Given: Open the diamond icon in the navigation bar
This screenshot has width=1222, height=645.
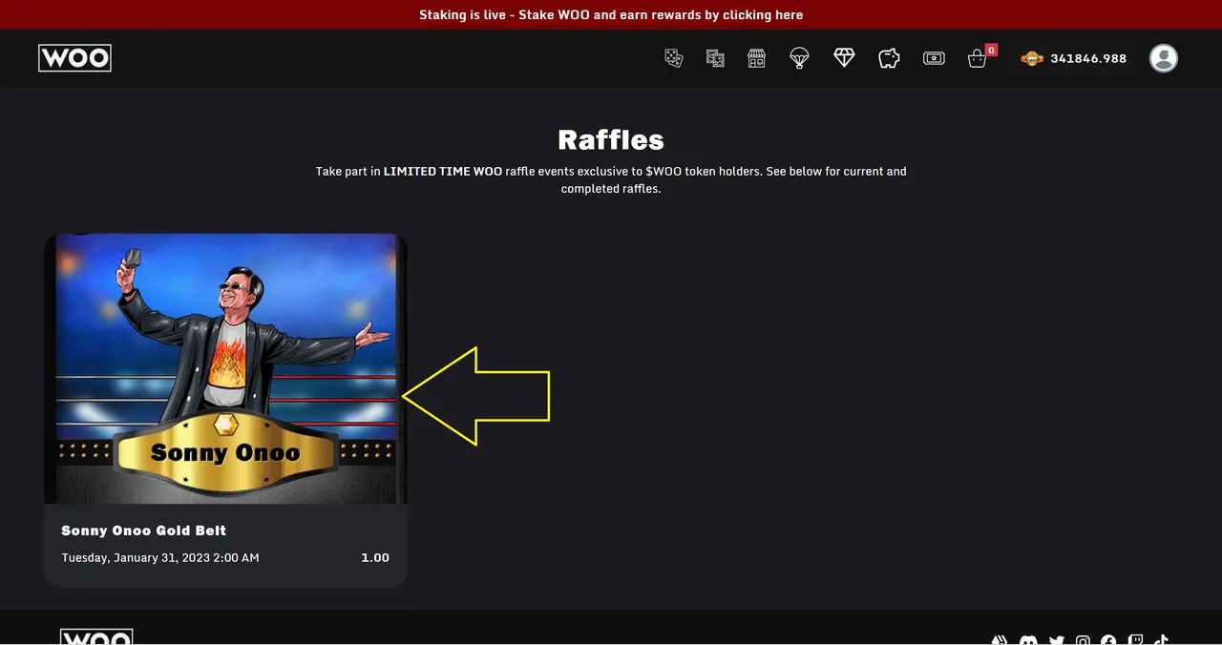Looking at the screenshot, I should [x=844, y=58].
